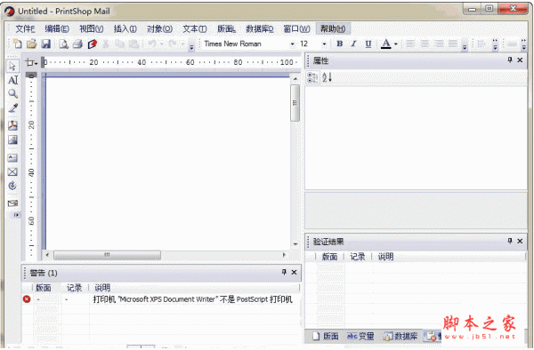Pin the 属性 properties panel
Screen dimensions: 534x350
510,60
